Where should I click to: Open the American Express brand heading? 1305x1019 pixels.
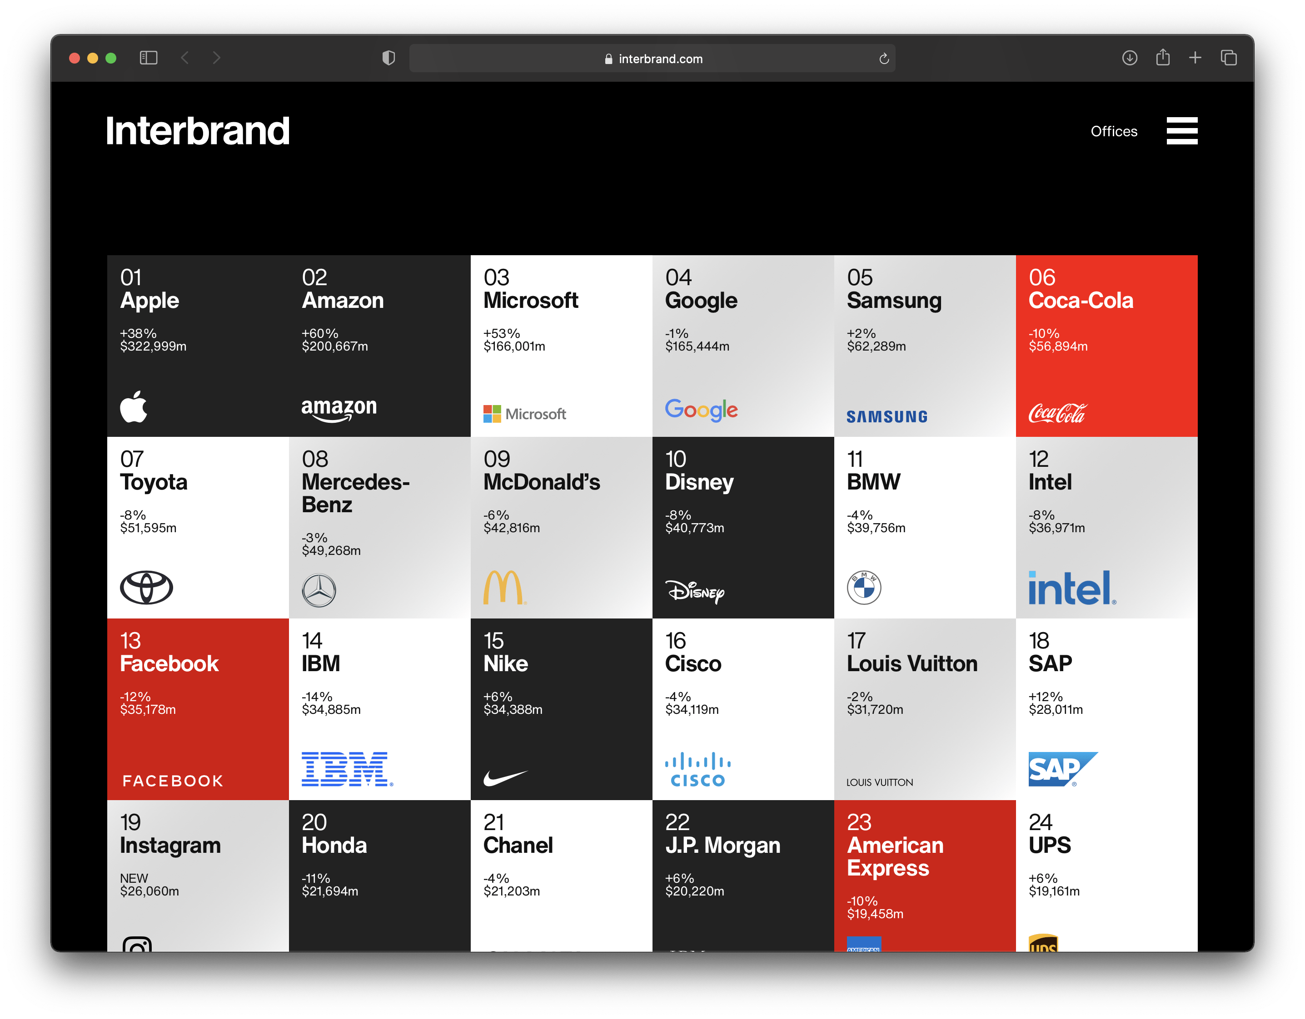(x=895, y=856)
